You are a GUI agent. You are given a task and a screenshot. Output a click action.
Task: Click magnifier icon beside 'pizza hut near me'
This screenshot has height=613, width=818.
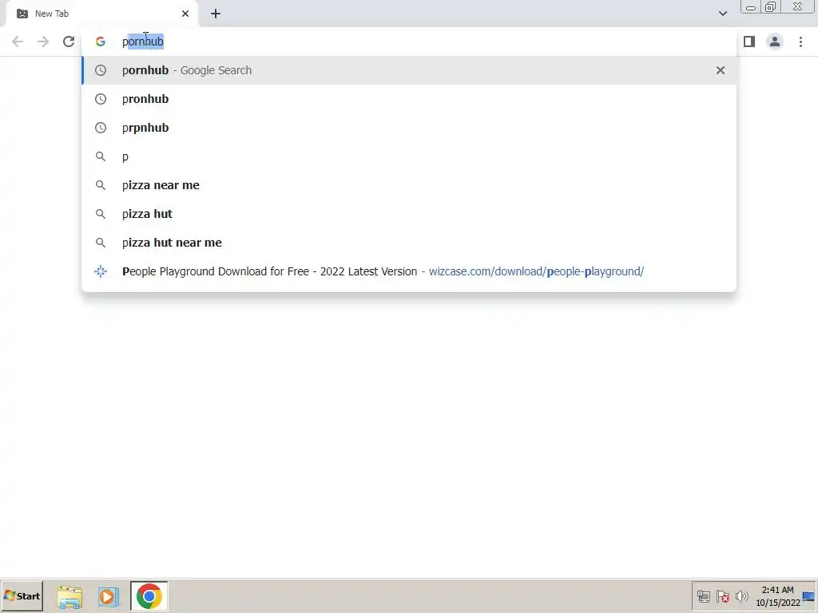pyautogui.click(x=101, y=243)
